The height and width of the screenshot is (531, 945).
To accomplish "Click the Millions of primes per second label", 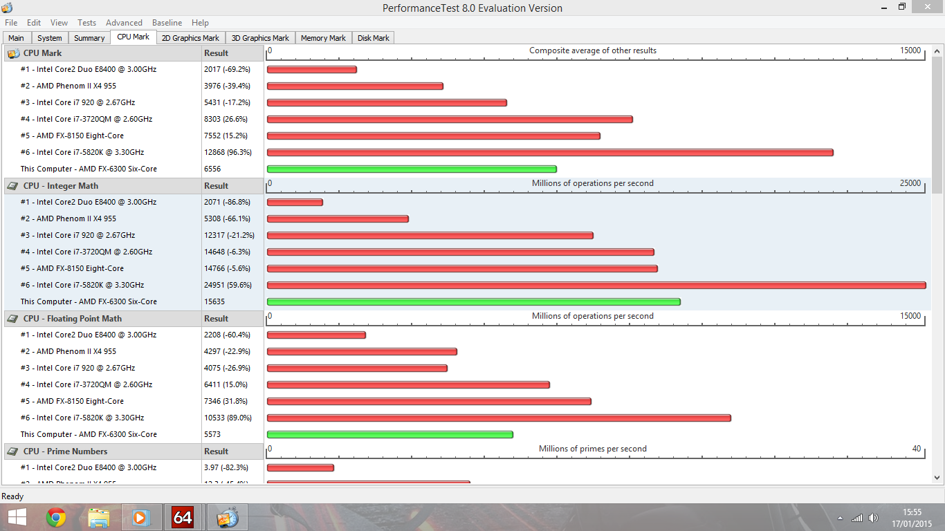I will [593, 449].
